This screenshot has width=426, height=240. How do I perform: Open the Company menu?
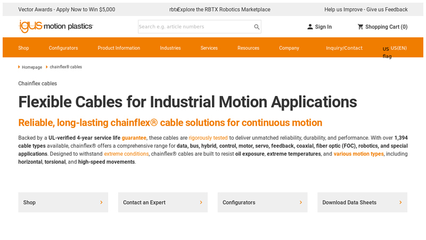[289, 48]
